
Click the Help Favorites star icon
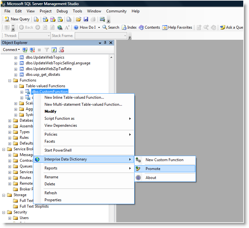(165, 27)
